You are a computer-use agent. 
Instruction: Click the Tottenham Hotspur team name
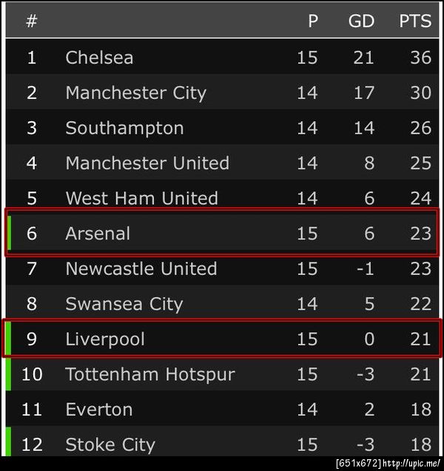pos(149,374)
